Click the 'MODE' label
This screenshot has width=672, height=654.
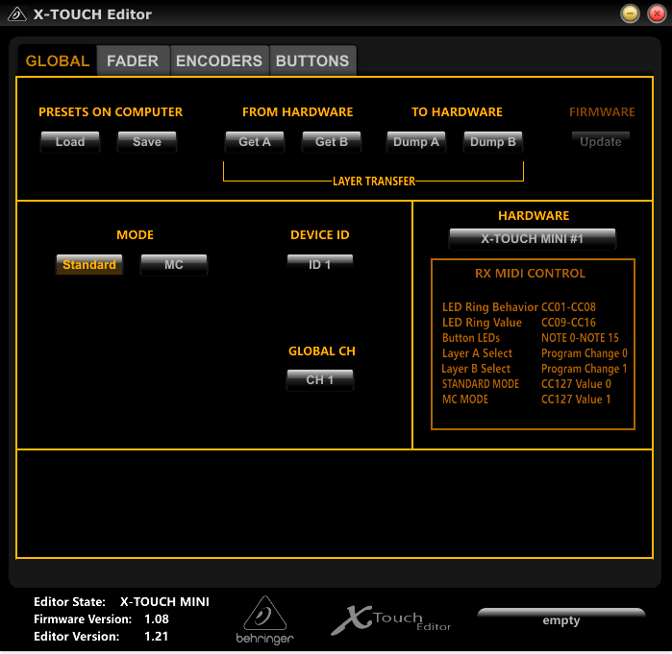click(x=135, y=234)
